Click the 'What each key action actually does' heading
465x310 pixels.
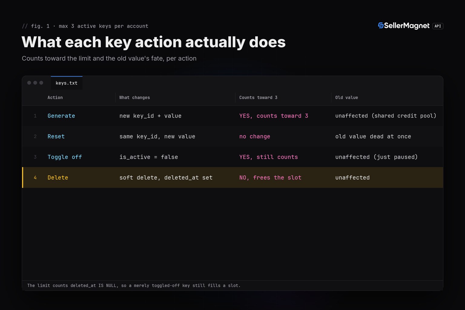(153, 42)
